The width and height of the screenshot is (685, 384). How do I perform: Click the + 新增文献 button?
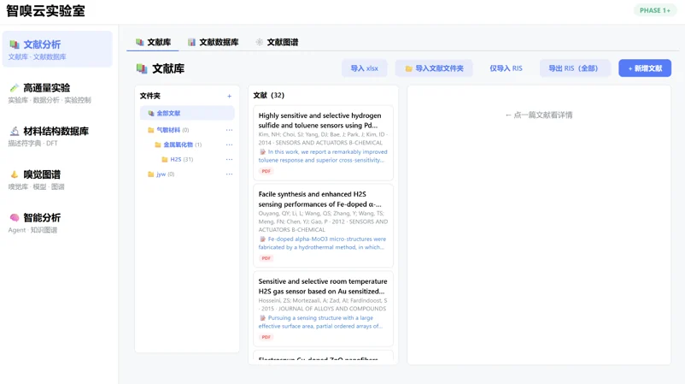(x=645, y=68)
